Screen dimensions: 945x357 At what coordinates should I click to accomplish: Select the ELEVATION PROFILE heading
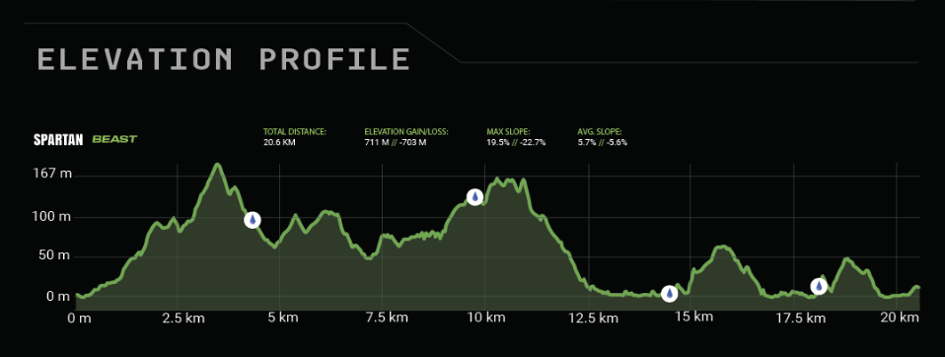(x=224, y=59)
